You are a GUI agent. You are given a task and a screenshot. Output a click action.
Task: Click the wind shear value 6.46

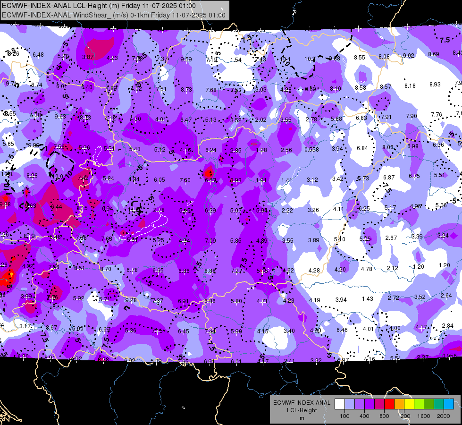(342, 330)
